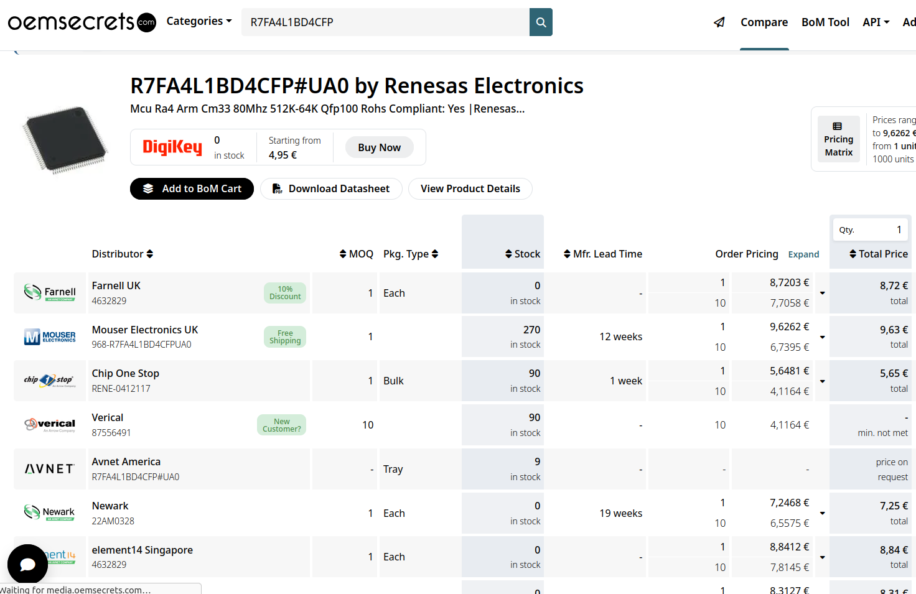Click the Avnet logo
This screenshot has width=916, height=594.
point(50,469)
